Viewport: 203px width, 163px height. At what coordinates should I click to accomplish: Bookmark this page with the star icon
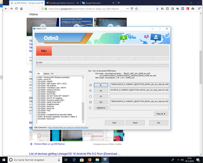tap(136, 9)
